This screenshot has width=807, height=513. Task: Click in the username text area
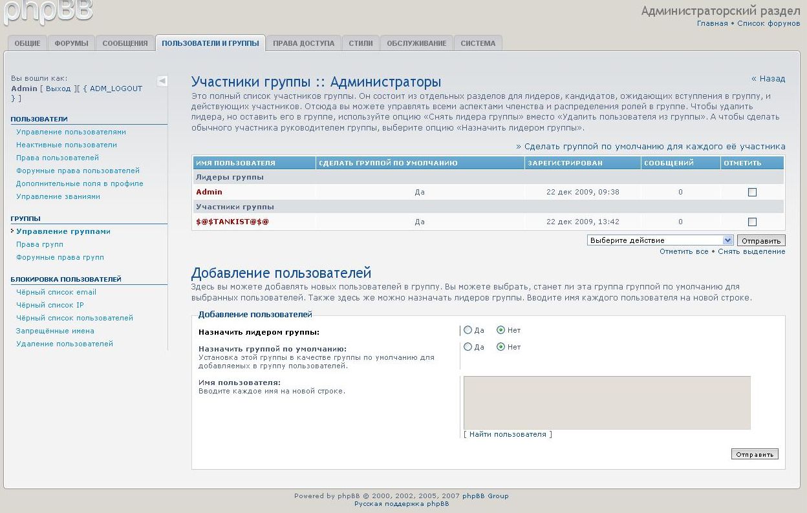coord(607,403)
